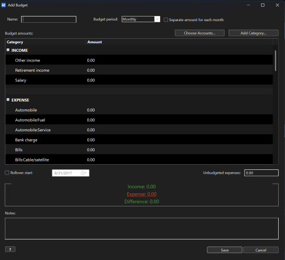Open the Budget period Monthly dropdown
Screen dimensions: 285x260
pyautogui.click(x=157, y=19)
